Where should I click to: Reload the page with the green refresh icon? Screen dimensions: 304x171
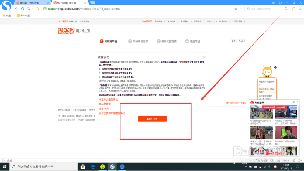23,9
